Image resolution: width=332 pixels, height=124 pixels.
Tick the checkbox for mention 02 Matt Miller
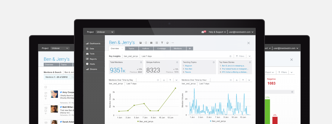(46, 110)
